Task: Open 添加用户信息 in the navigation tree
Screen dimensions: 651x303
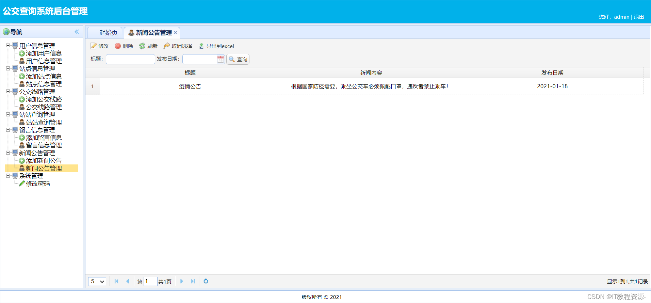Action: [44, 53]
